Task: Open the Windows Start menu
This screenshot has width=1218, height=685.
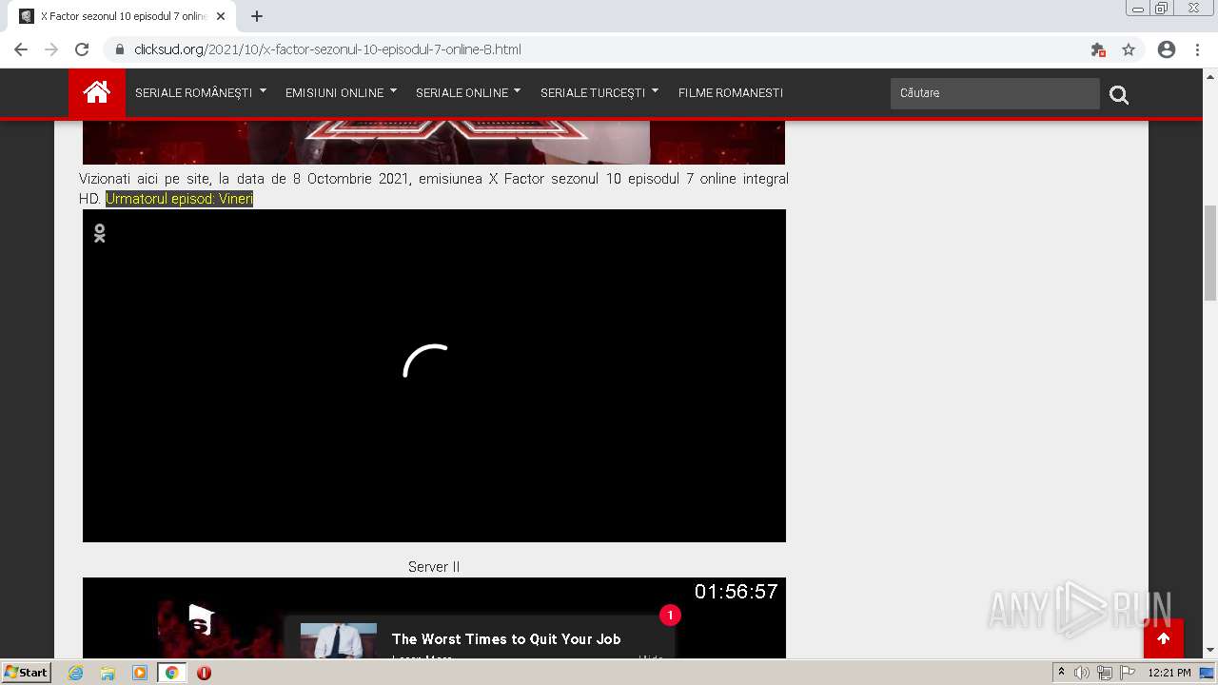Action: tap(27, 673)
